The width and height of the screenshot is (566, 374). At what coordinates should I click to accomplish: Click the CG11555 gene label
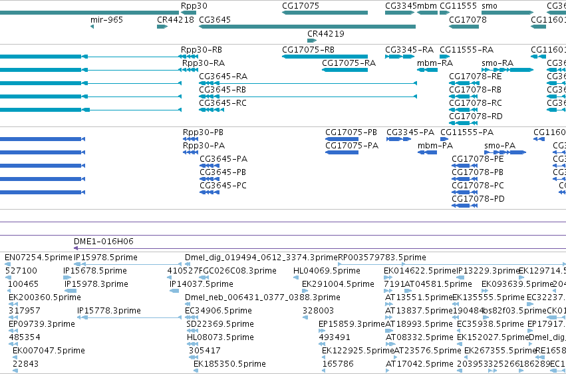click(458, 6)
